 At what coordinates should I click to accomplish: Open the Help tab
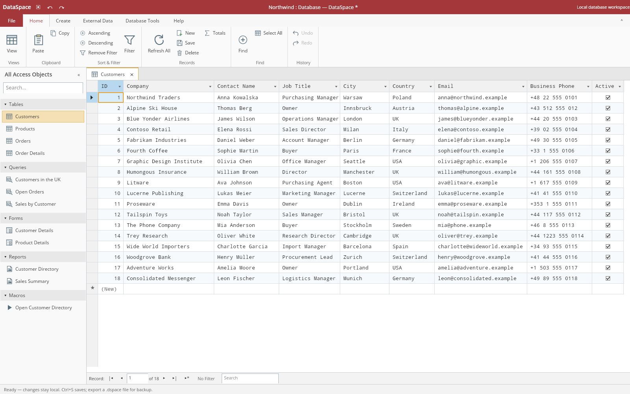point(179,21)
